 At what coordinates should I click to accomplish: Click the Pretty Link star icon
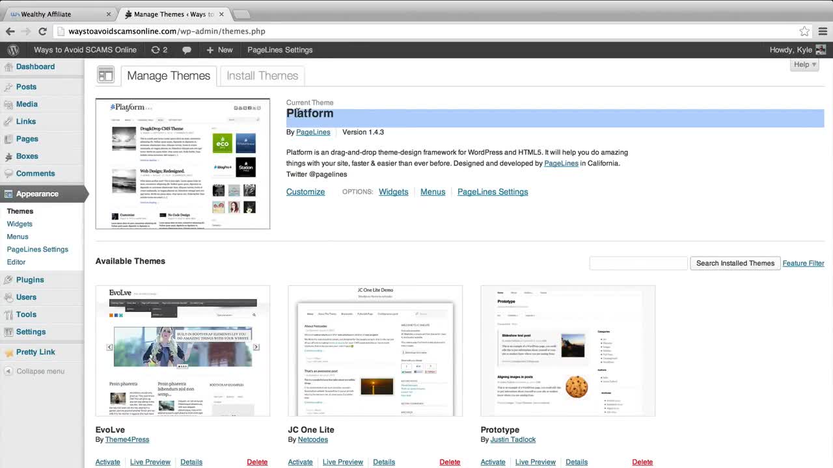8,352
